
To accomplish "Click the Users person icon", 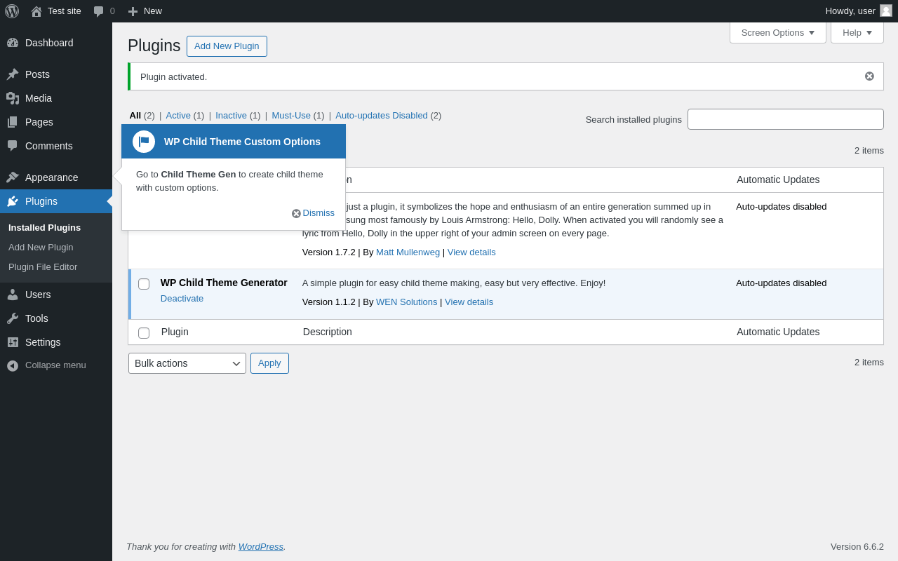I will (x=13, y=295).
